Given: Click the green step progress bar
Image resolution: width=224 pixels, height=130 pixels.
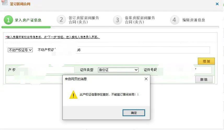Looking at the screenshot, I should point(26,27).
